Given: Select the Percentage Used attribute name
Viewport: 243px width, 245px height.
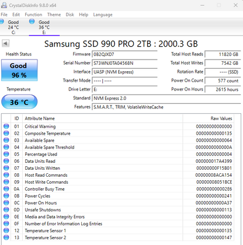Looking at the screenshot, I should (41, 155).
